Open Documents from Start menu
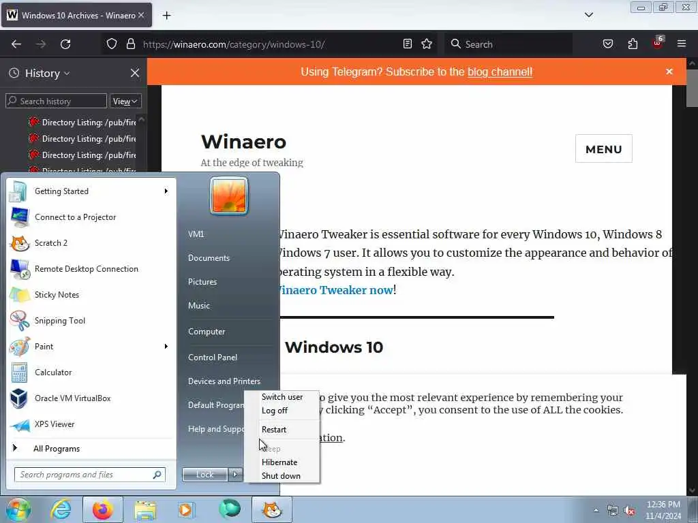Screen dimensions: 698x523 209,258
